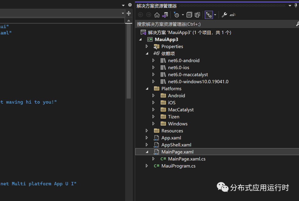Expand the Android platform folder
The height and width of the screenshot is (201, 299).
pos(153,95)
